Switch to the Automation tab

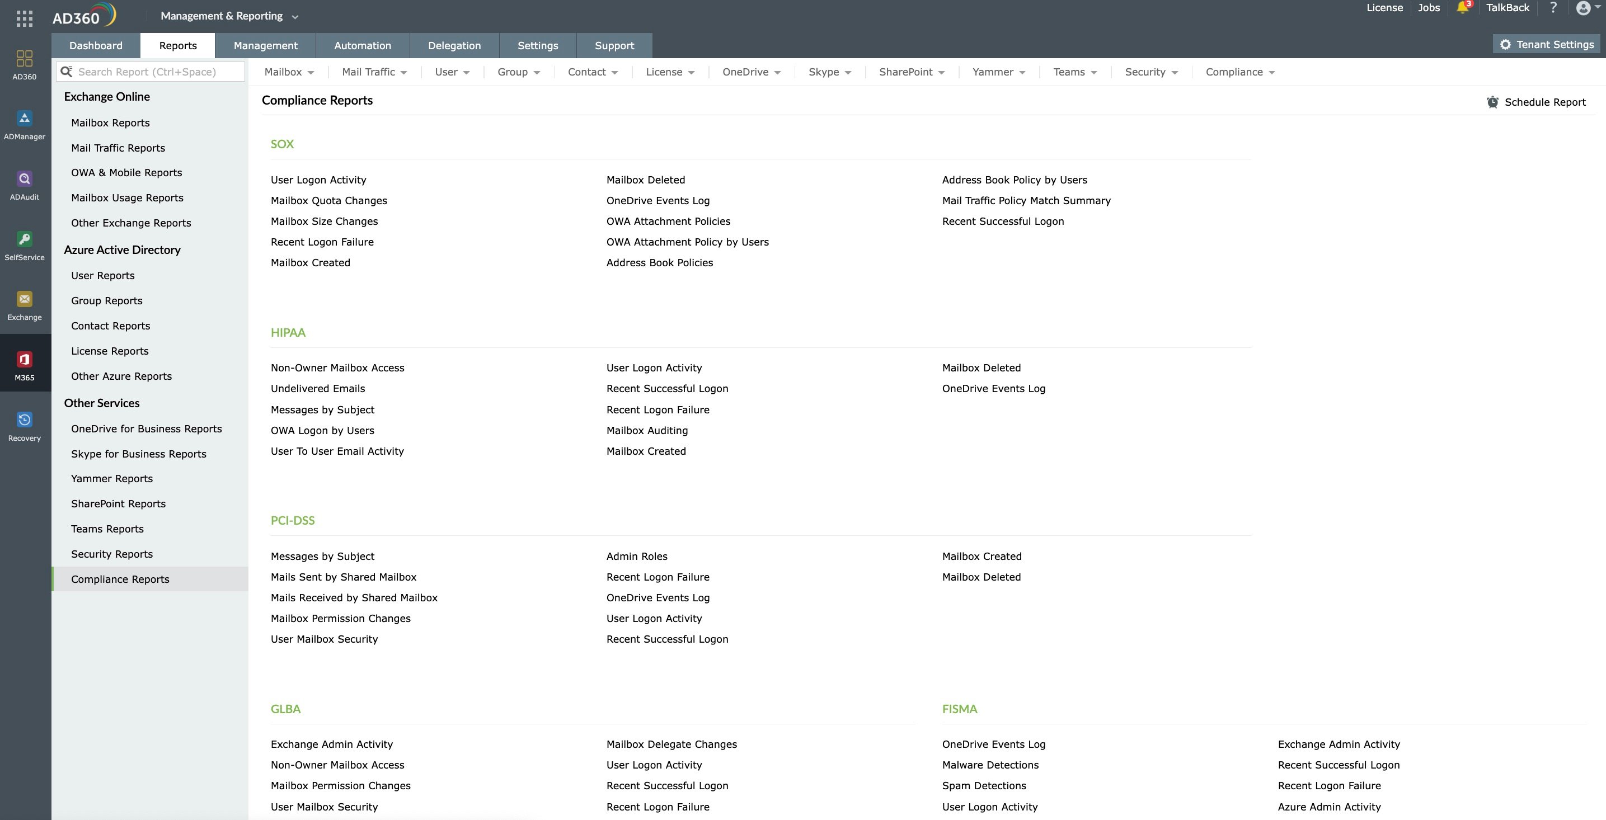[x=362, y=46]
